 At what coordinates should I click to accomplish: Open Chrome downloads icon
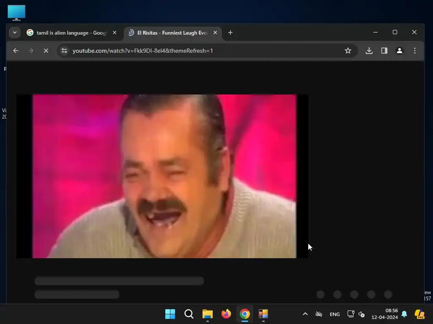(369, 51)
